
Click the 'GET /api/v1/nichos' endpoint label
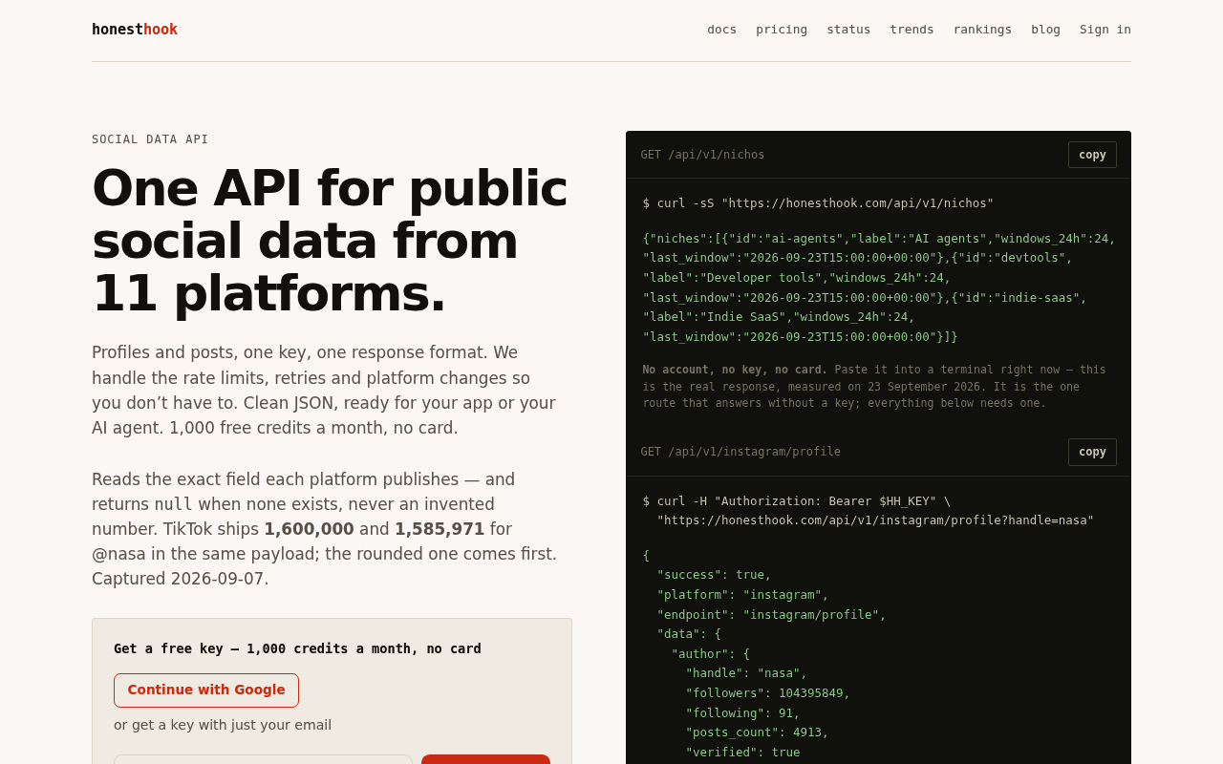coord(702,155)
